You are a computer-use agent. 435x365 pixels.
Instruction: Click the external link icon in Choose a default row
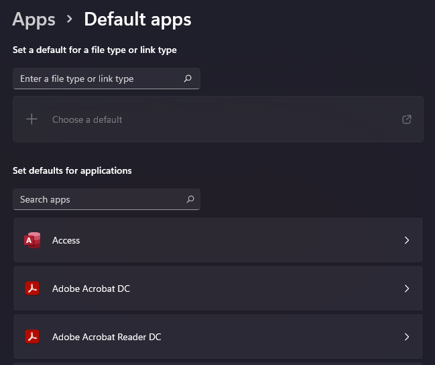tap(406, 119)
